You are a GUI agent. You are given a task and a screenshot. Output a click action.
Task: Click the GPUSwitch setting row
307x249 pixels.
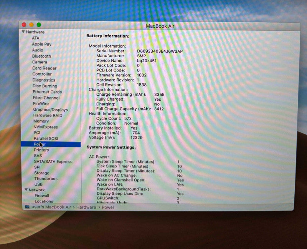[138, 198]
